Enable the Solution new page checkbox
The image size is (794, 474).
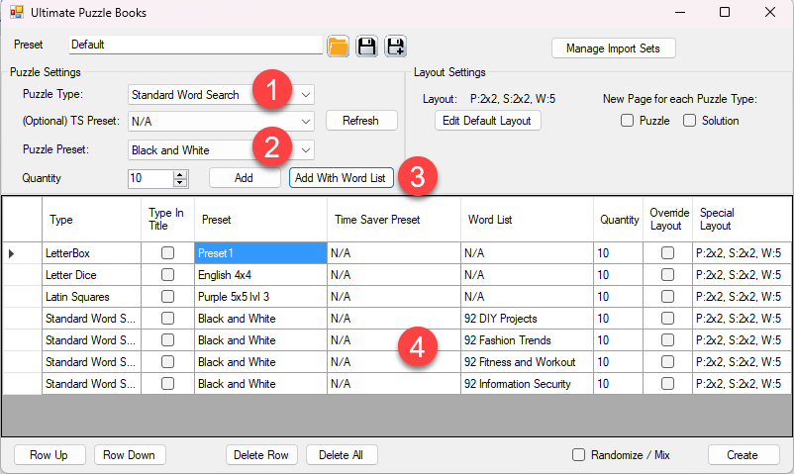click(x=689, y=121)
